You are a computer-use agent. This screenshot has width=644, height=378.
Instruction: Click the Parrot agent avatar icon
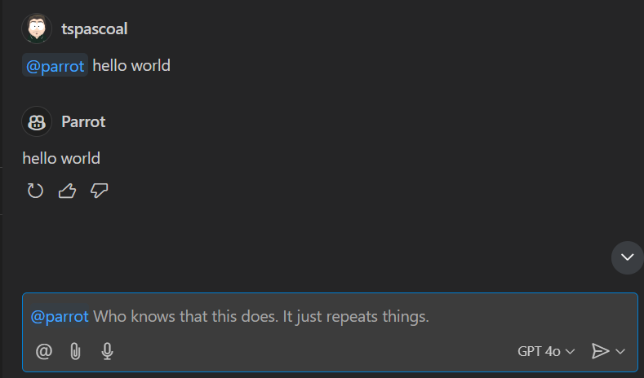pos(37,122)
